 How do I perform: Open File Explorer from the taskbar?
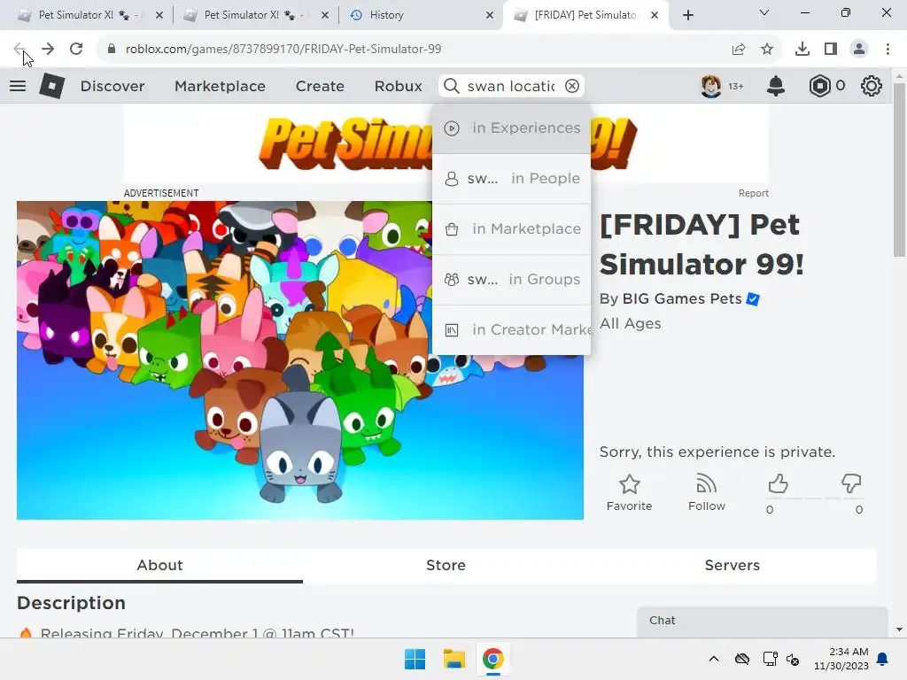(454, 659)
